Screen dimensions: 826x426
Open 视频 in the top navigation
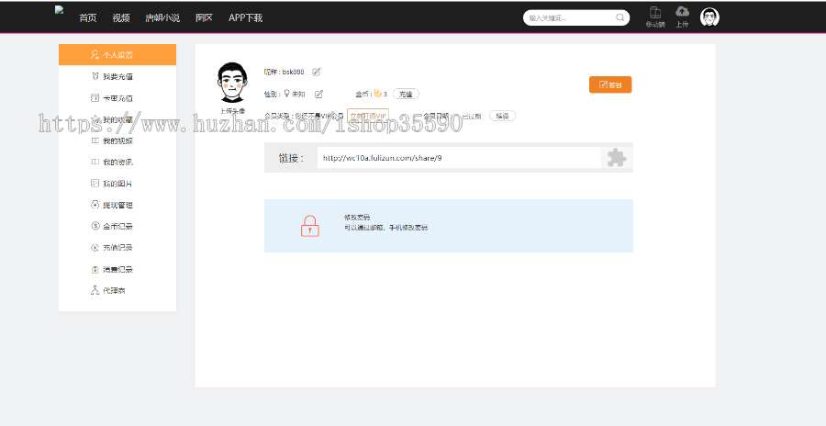pyautogui.click(x=121, y=18)
